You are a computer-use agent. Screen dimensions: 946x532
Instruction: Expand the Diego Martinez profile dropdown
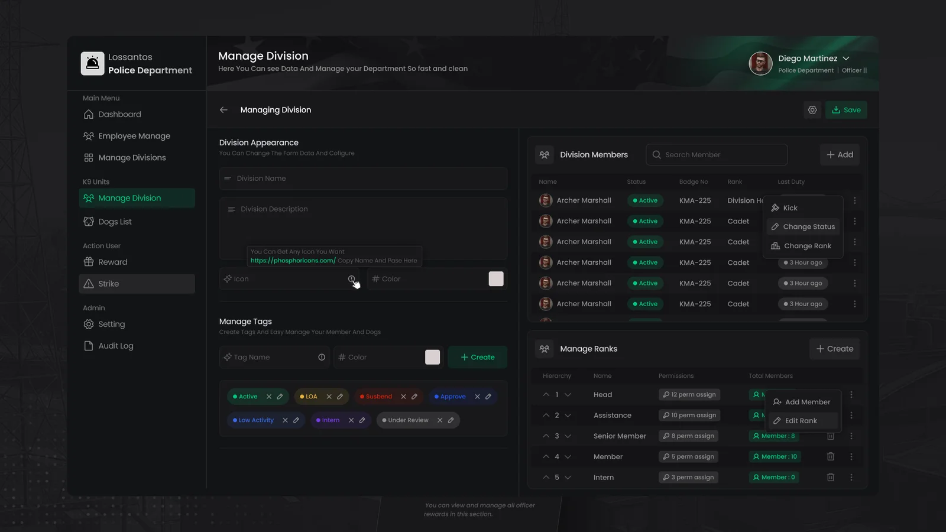pos(846,59)
